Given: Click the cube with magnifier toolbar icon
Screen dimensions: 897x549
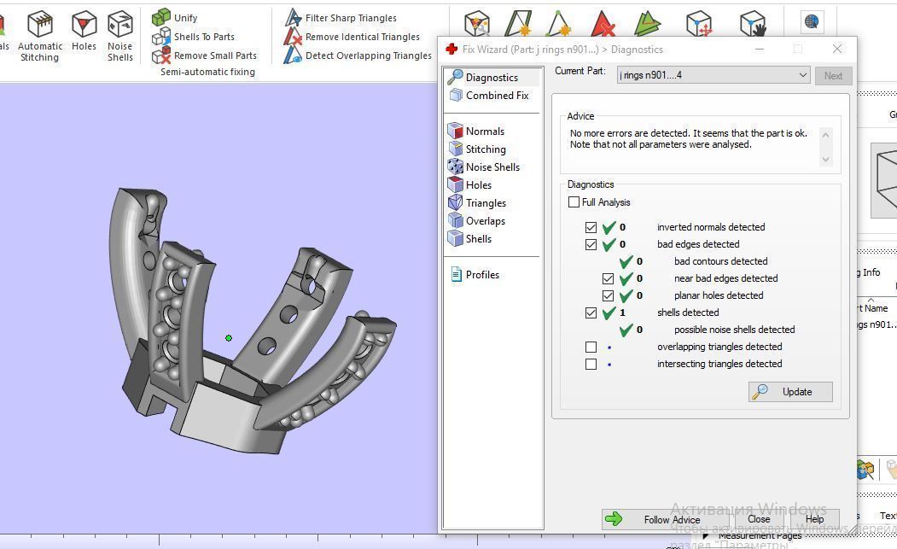Looking at the screenshot, I should click(x=476, y=23).
